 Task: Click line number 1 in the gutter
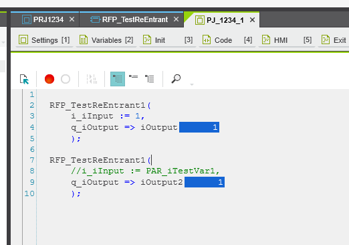(32, 94)
